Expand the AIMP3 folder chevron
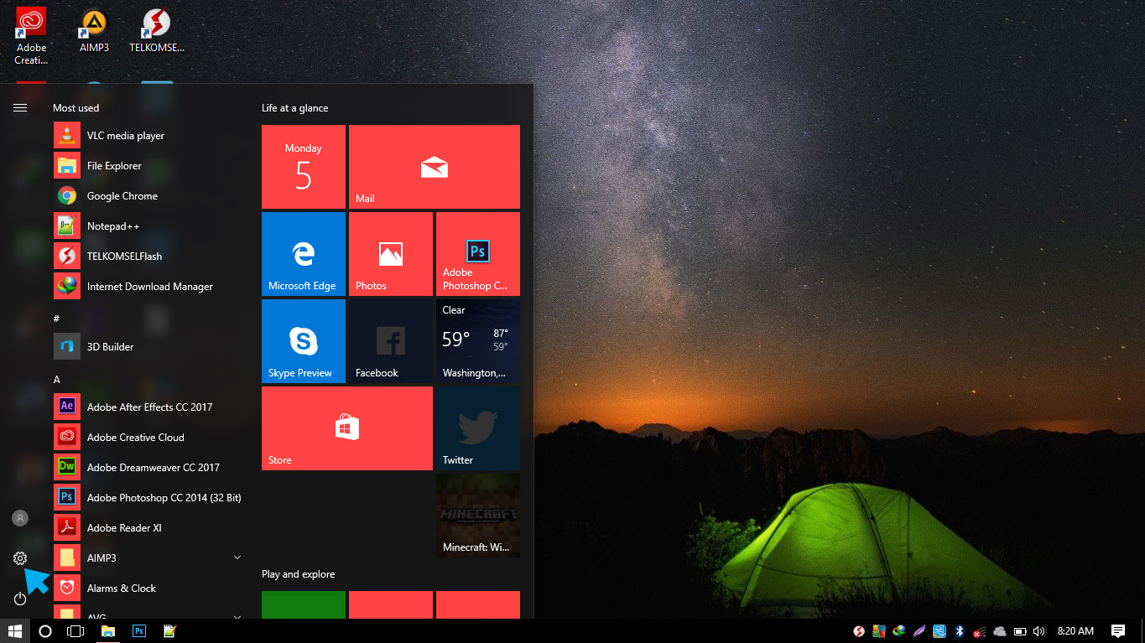This screenshot has height=643, width=1145. tap(237, 558)
